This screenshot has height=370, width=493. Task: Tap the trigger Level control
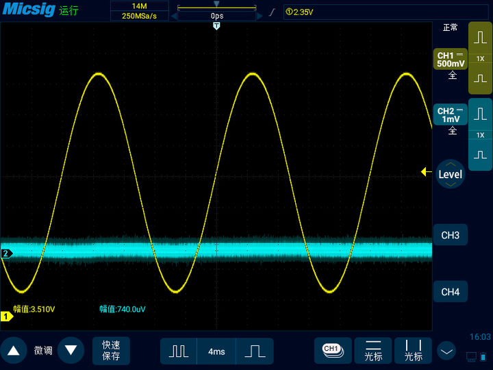[x=450, y=174]
